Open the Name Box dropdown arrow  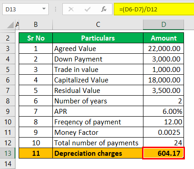point(44,9)
